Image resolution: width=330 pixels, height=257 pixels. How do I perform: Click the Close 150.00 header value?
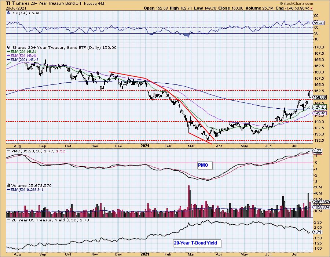231,8
